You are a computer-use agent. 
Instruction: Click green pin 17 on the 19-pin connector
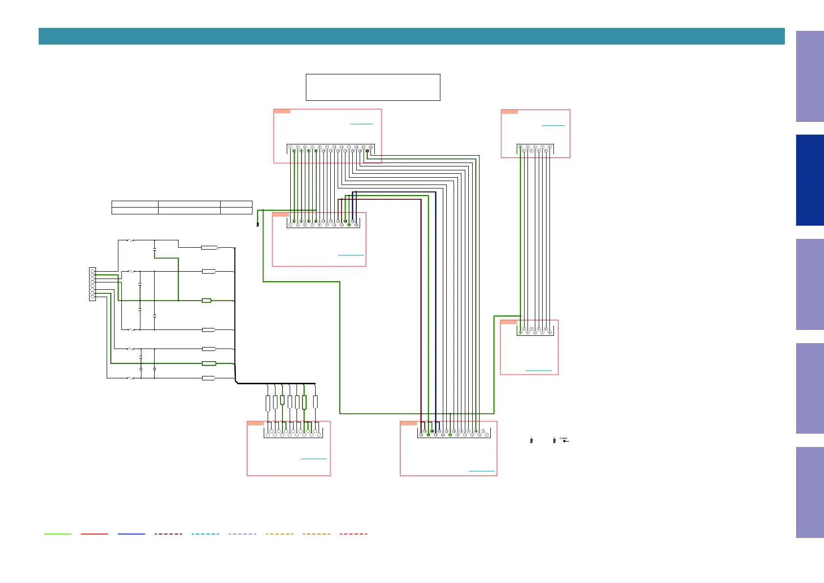tap(349, 225)
